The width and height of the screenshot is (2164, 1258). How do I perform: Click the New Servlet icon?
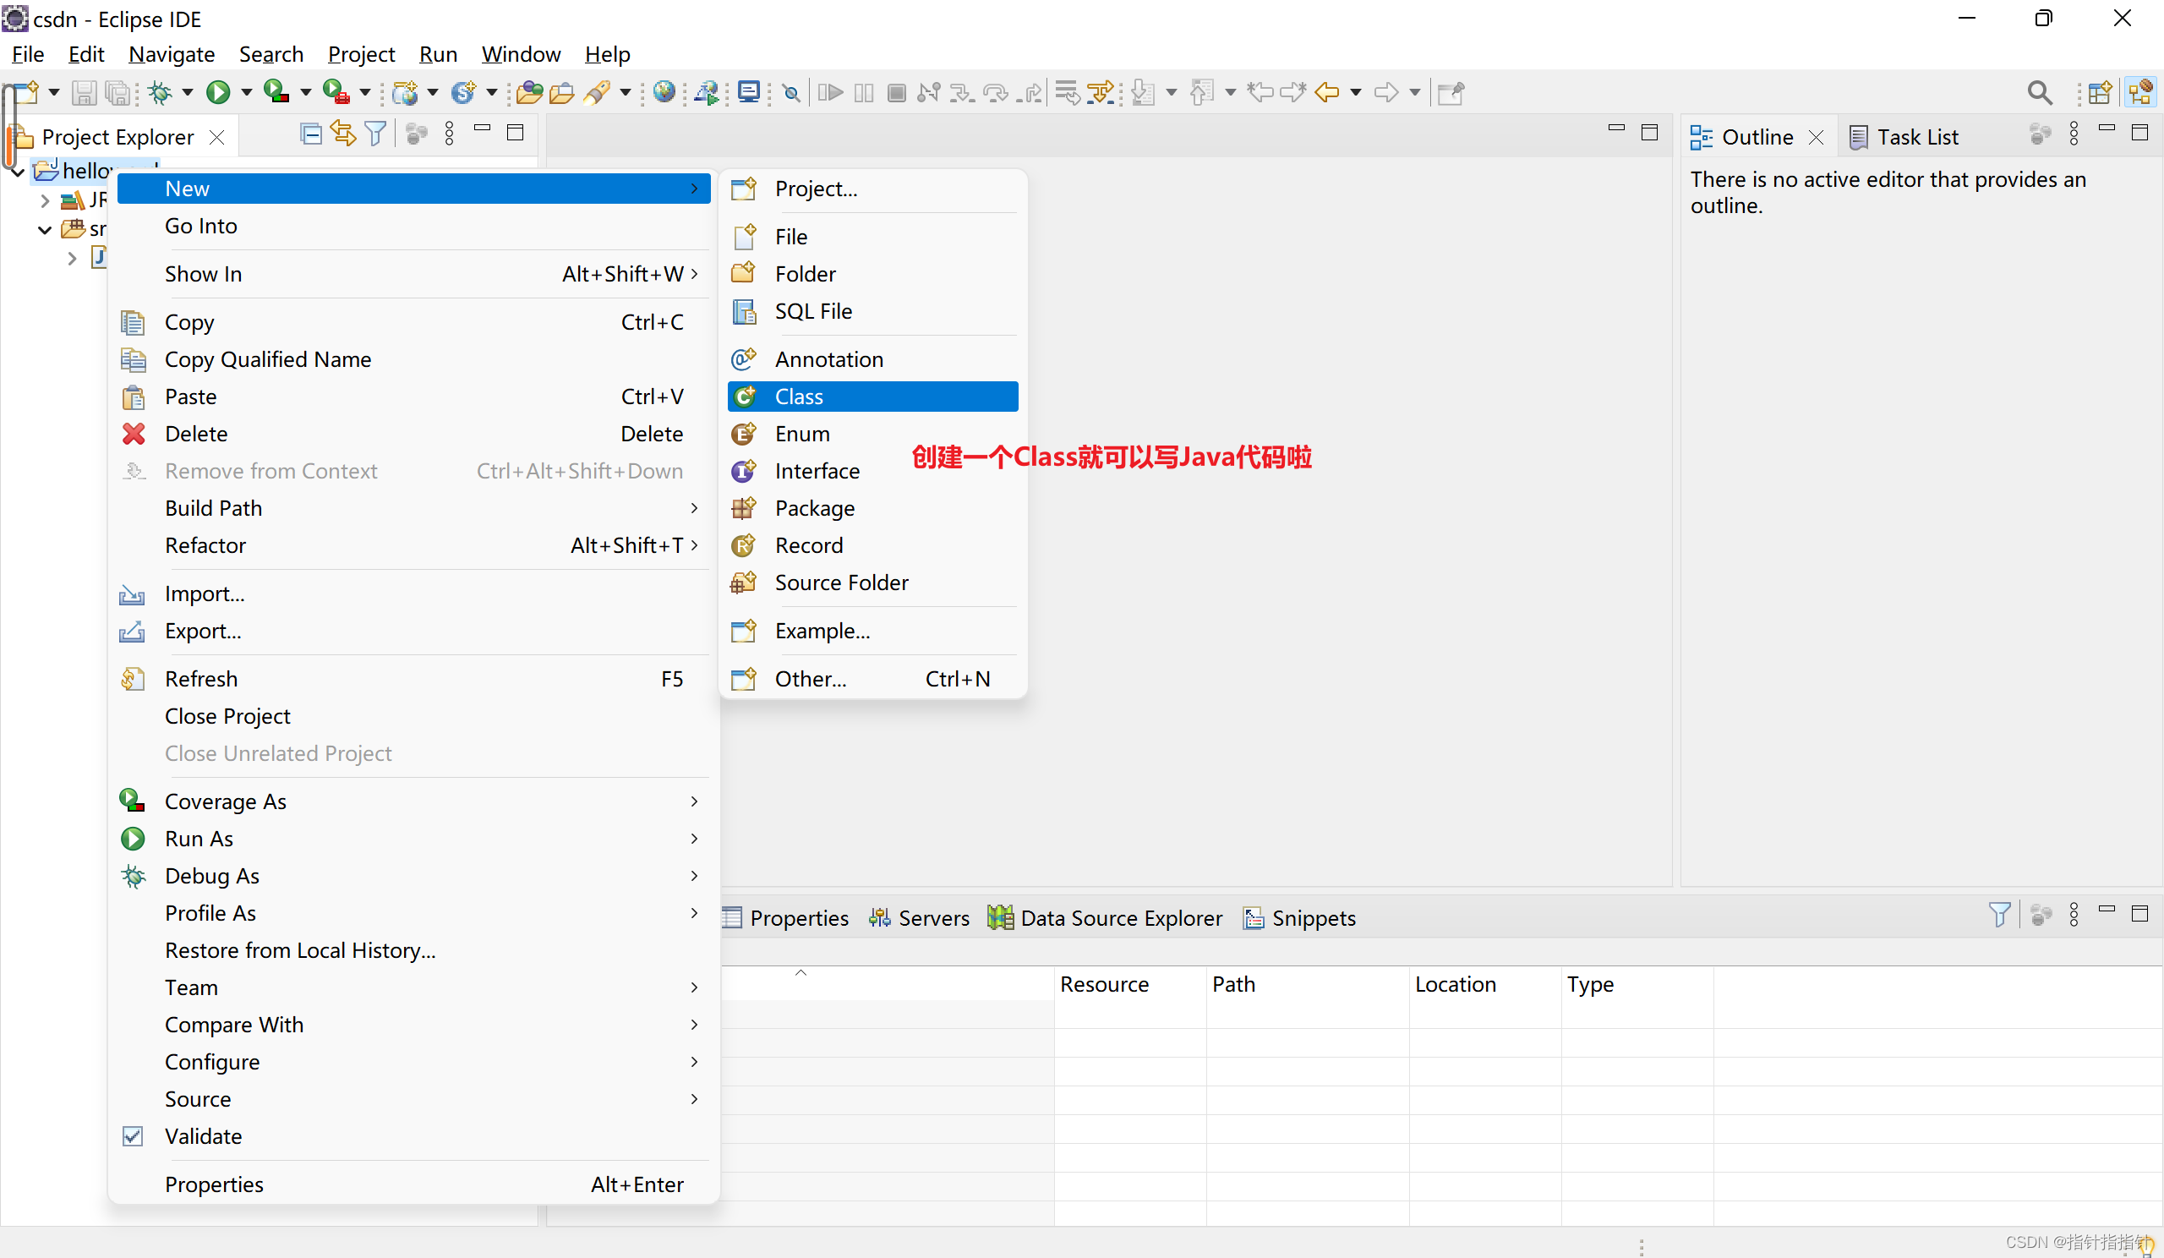[x=464, y=92]
